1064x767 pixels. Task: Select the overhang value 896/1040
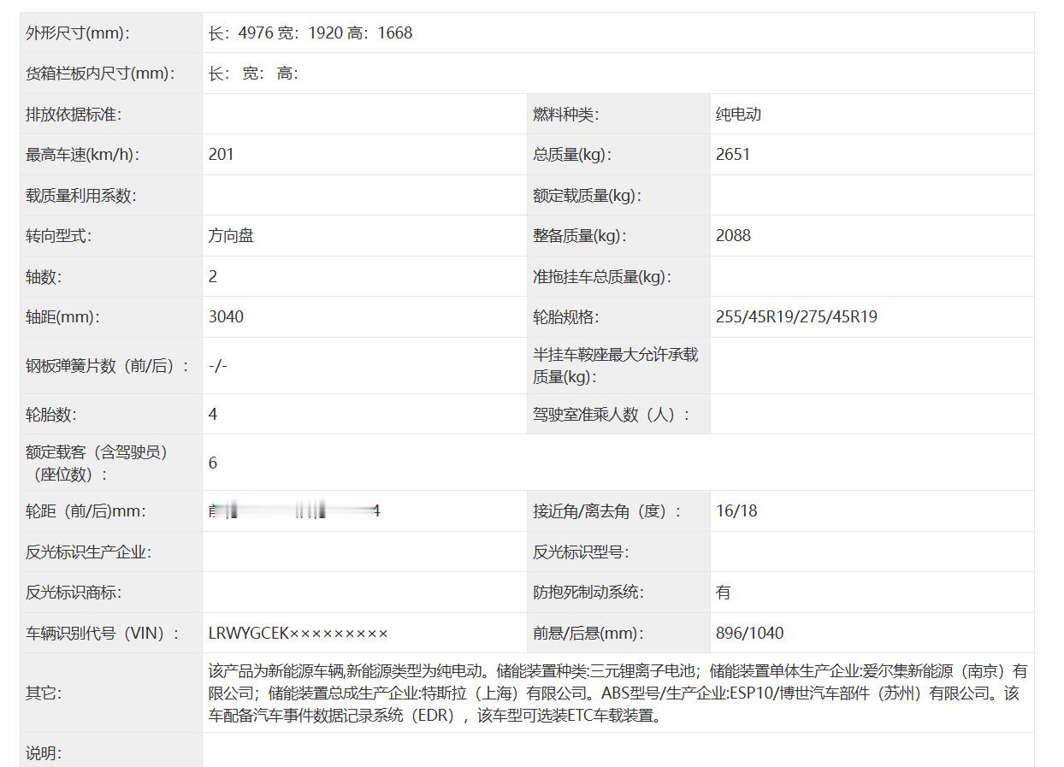[750, 634]
